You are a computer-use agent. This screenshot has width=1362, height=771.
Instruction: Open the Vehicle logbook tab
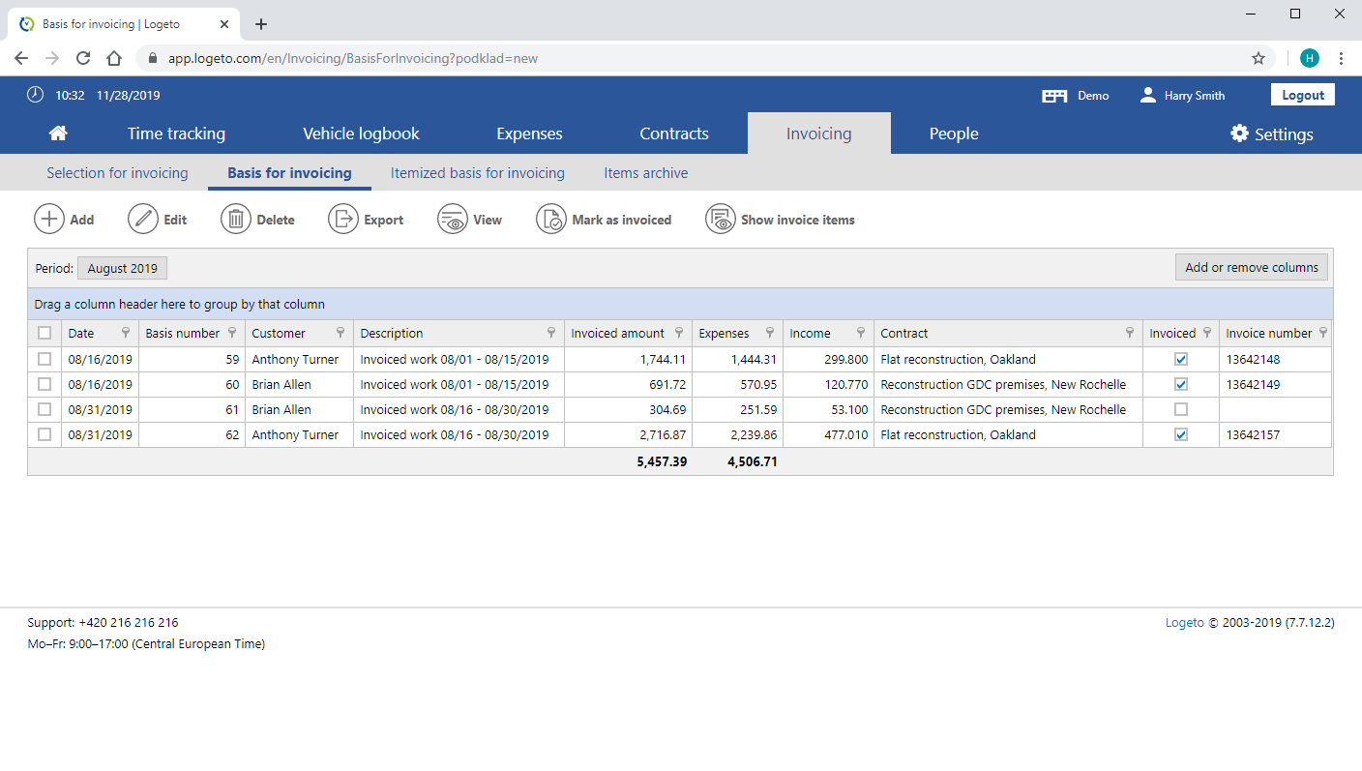click(x=361, y=133)
